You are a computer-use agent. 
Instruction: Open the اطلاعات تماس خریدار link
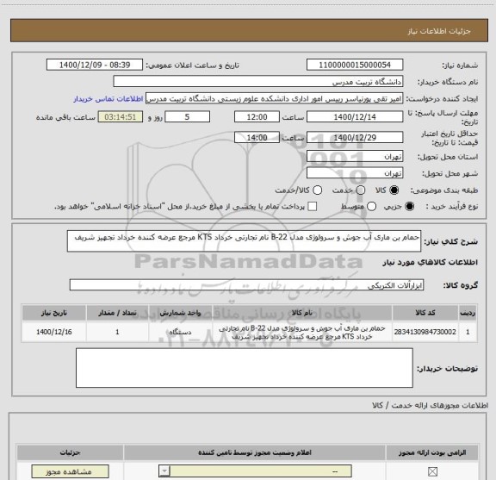click(108, 99)
